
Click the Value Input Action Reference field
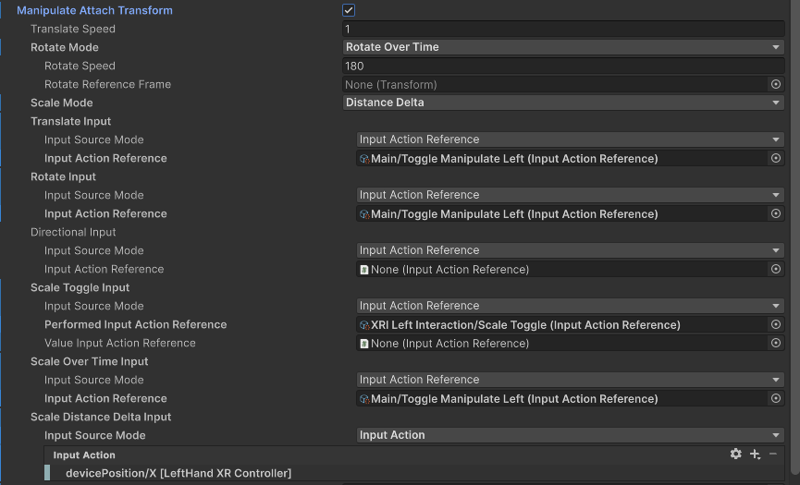(x=561, y=344)
